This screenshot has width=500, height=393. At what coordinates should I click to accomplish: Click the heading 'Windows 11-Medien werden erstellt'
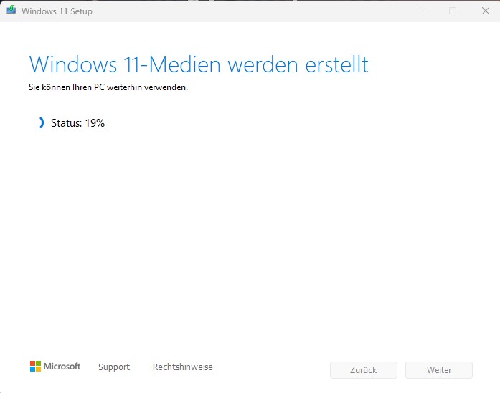tap(199, 64)
